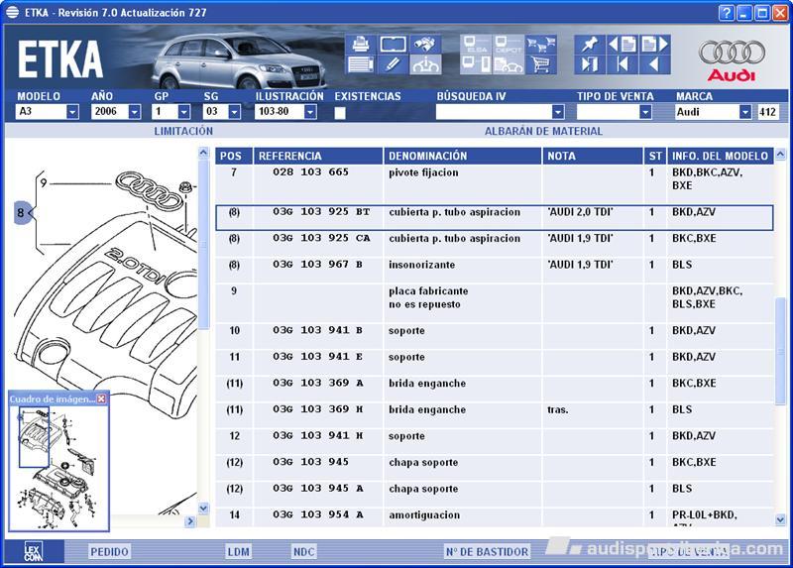Screen dimensions: 793x568
Task: Click the multiple shopping carts icon
Action: pos(540,45)
